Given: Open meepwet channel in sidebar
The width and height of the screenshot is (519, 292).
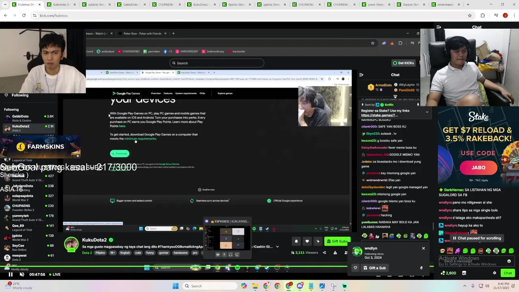Looking at the screenshot, I should coord(28,258).
